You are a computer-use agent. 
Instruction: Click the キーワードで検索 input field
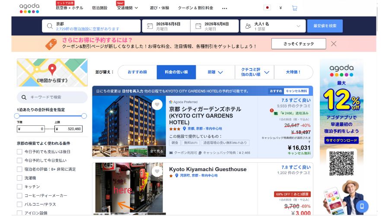(52, 98)
